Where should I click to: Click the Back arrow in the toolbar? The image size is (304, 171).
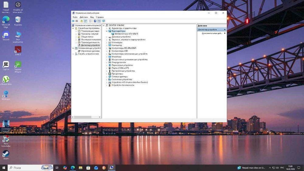tap(73, 21)
